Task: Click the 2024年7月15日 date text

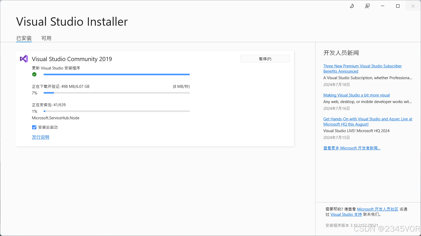Action: tap(337, 138)
